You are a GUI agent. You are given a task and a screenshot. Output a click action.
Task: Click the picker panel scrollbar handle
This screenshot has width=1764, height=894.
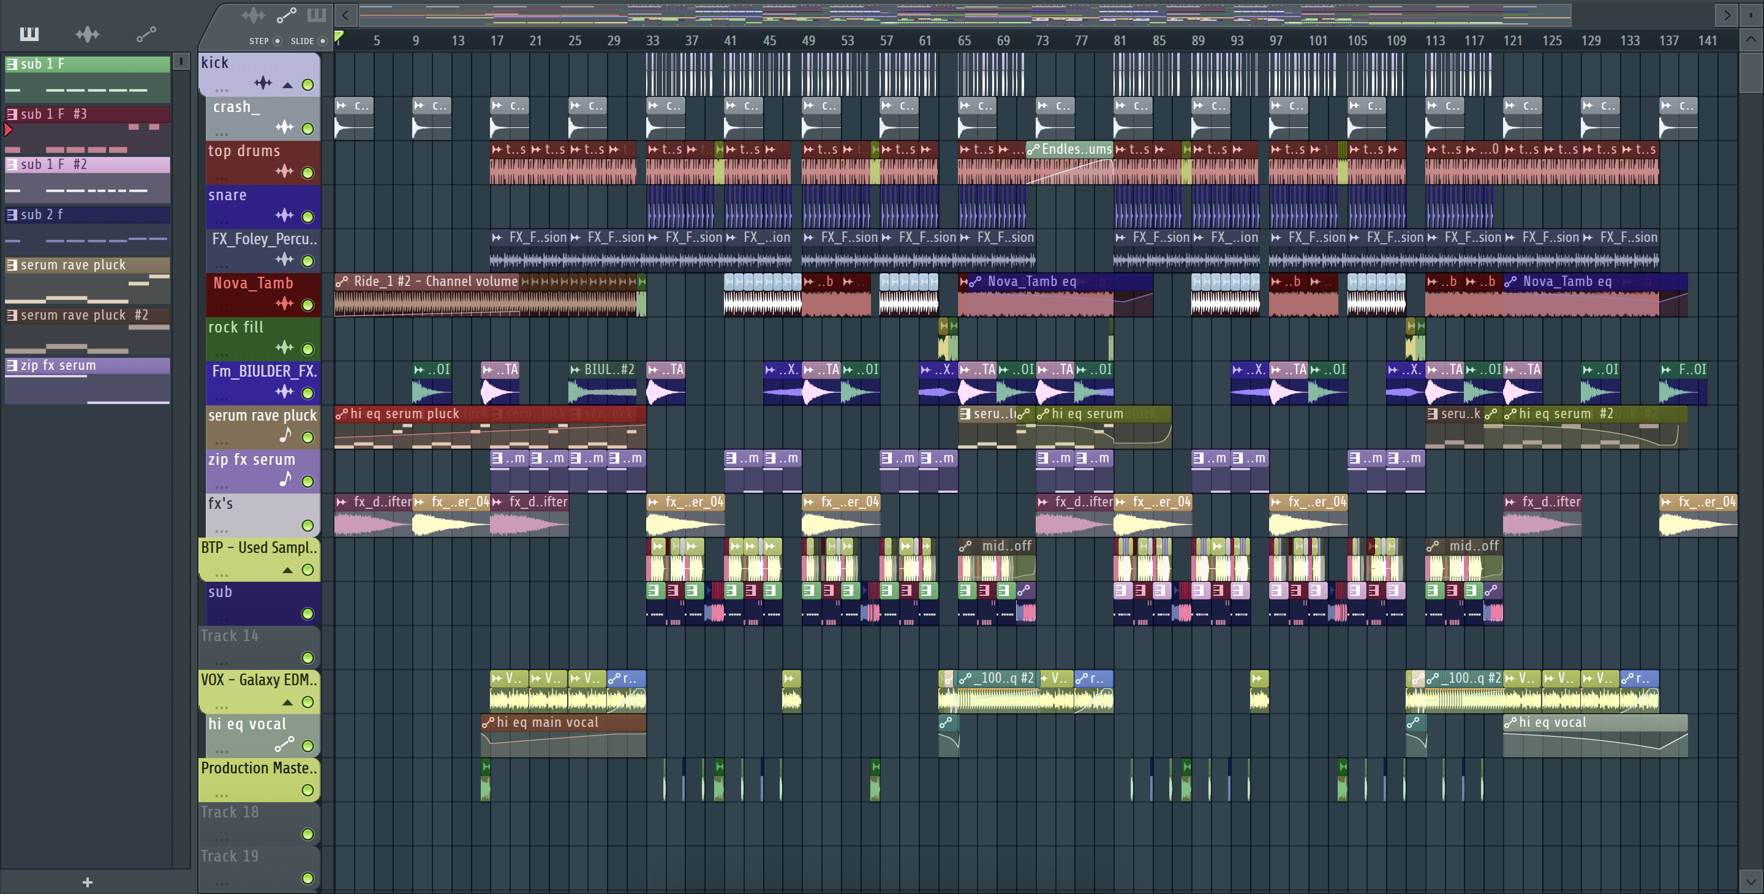(x=181, y=62)
